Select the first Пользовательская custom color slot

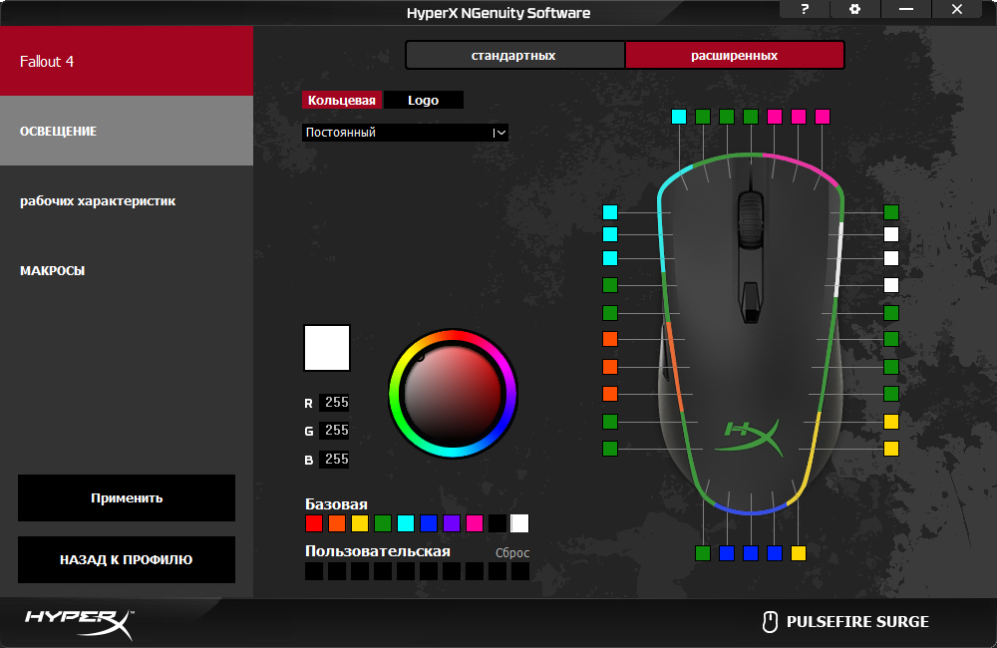tap(314, 571)
